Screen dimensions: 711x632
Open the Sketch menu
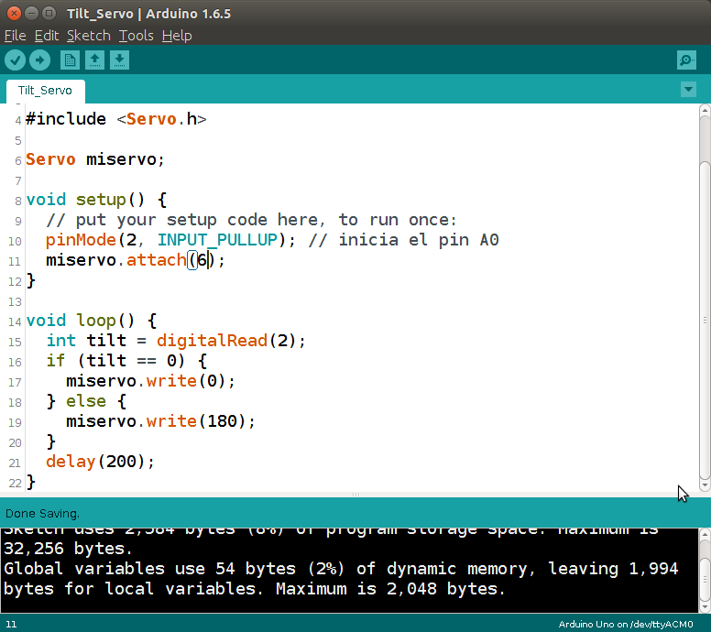coord(89,36)
